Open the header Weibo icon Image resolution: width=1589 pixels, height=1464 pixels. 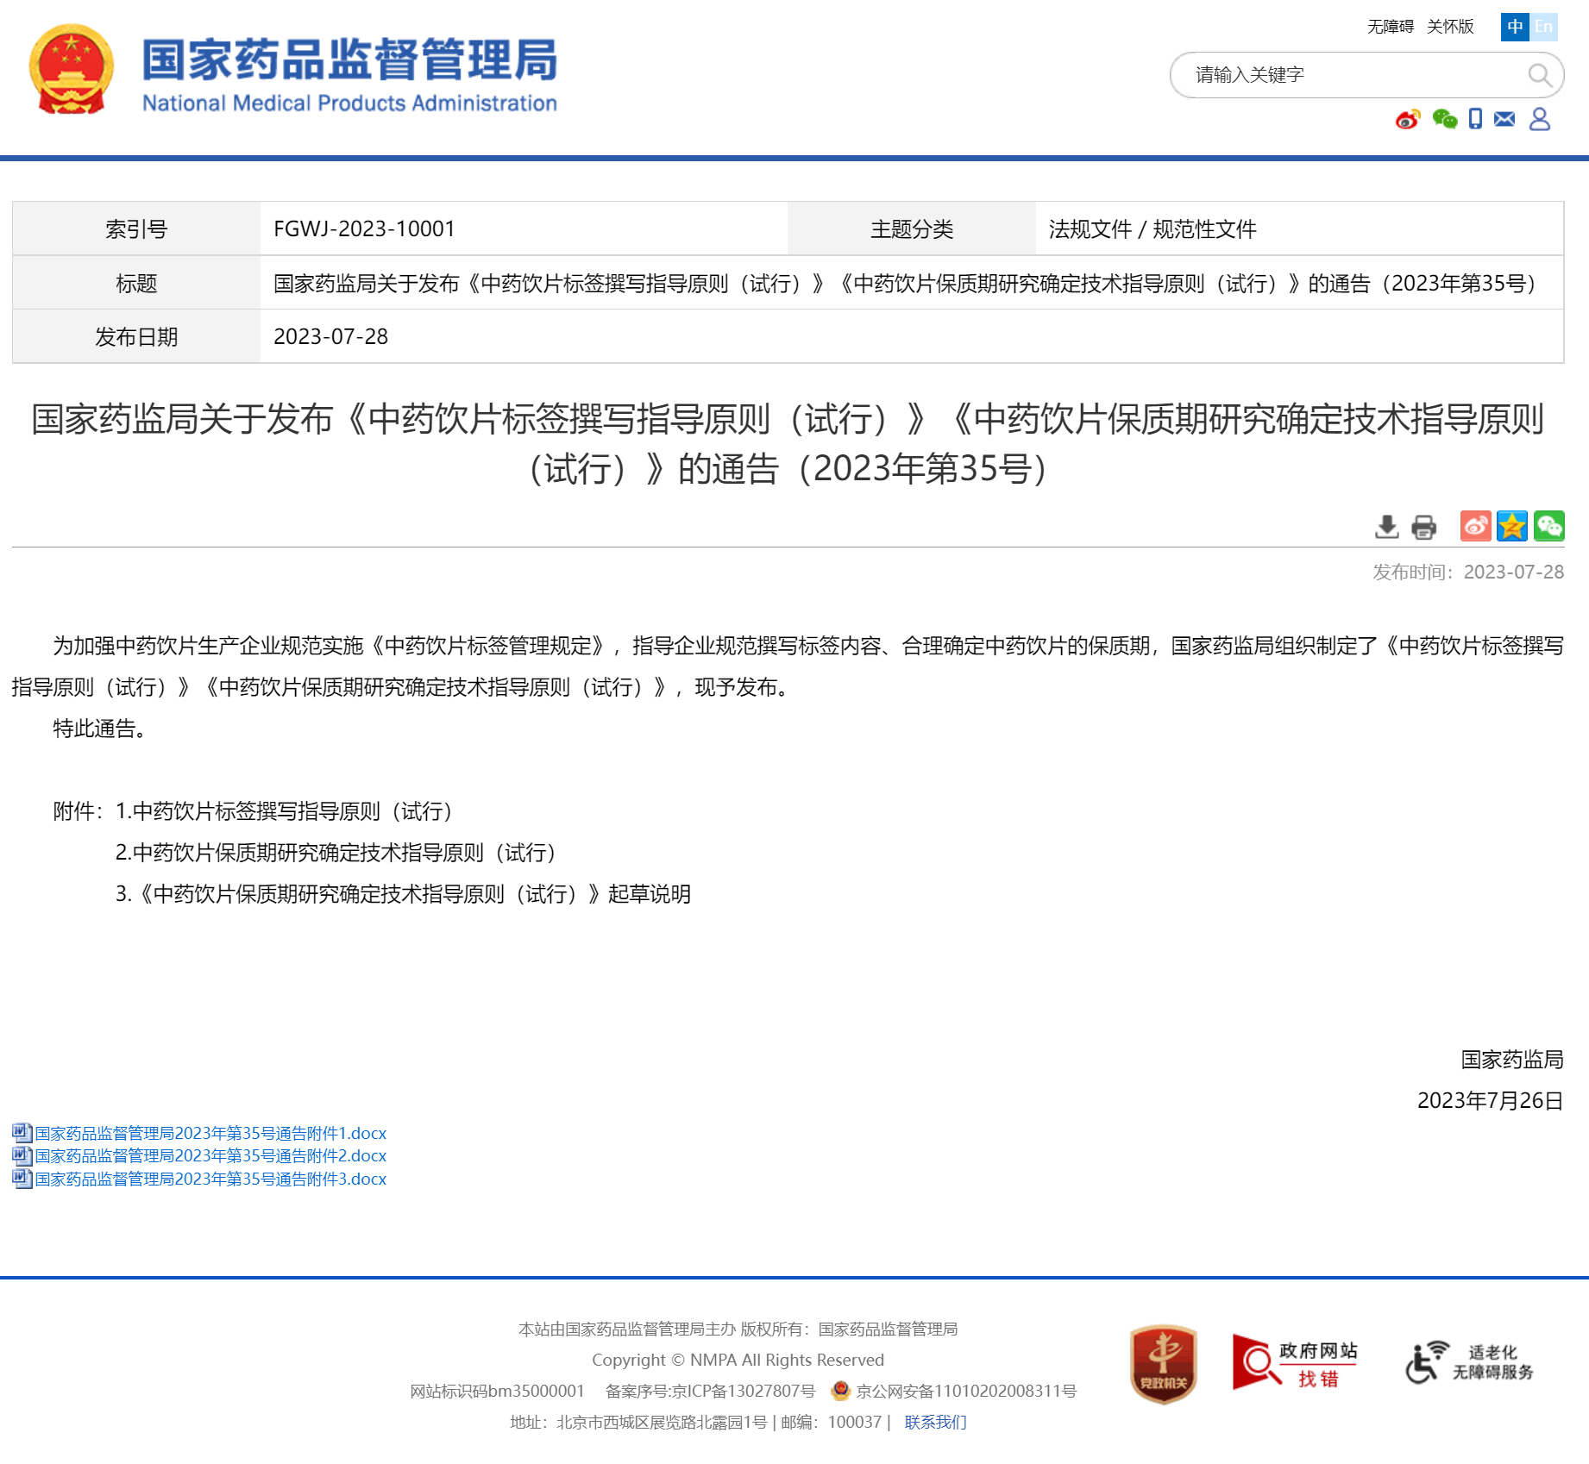coord(1408,119)
